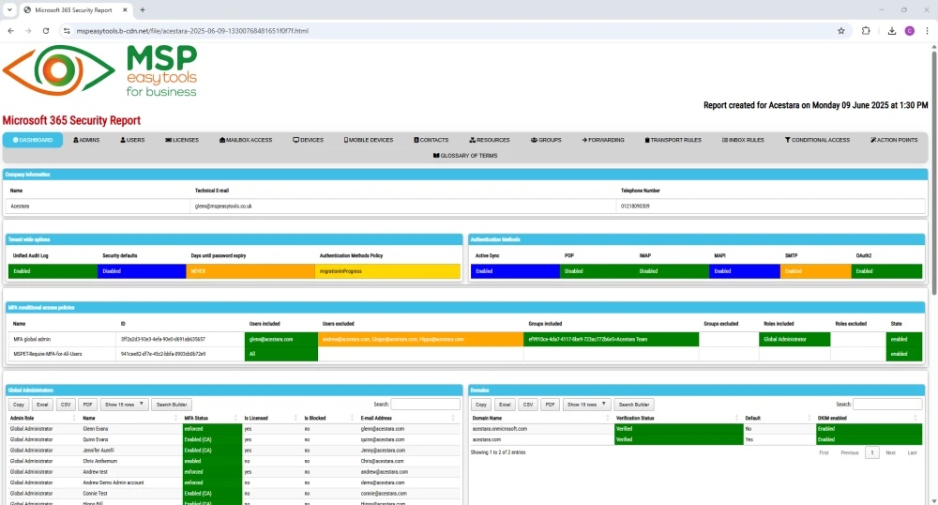Export Global Administrators to Excel
The image size is (938, 505).
tap(42, 405)
